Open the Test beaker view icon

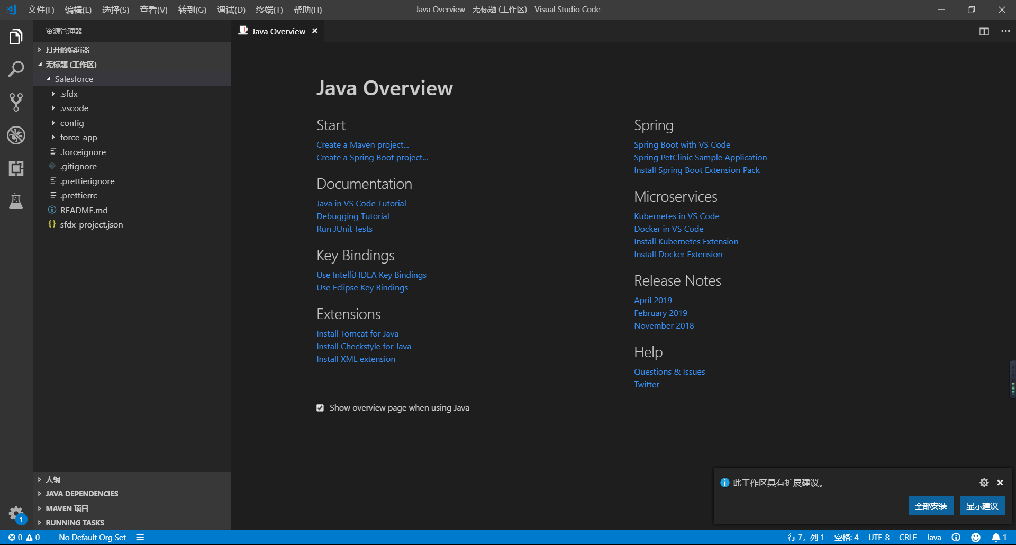pos(16,201)
